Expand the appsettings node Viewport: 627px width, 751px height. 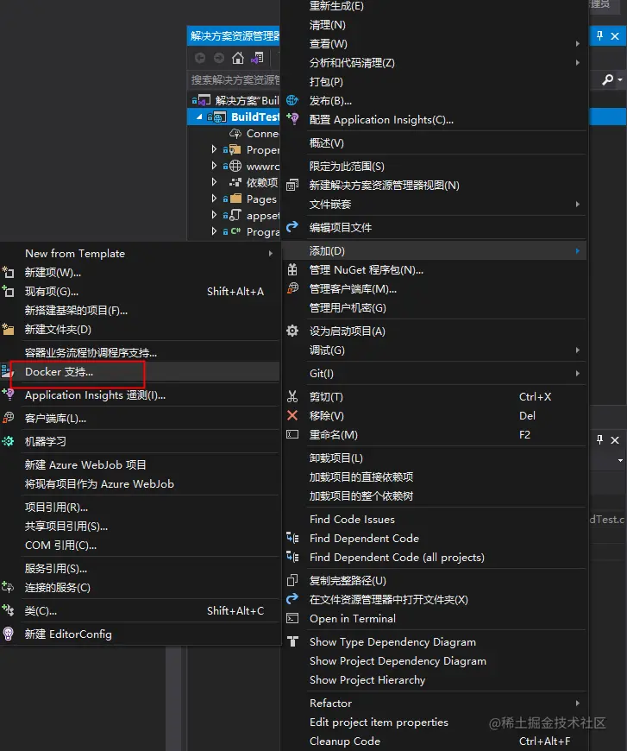point(214,215)
